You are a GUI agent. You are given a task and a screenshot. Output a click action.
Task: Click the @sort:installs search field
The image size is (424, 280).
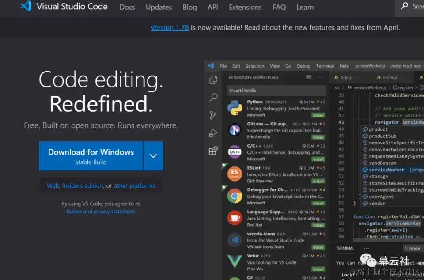pyautogui.click(x=276, y=90)
